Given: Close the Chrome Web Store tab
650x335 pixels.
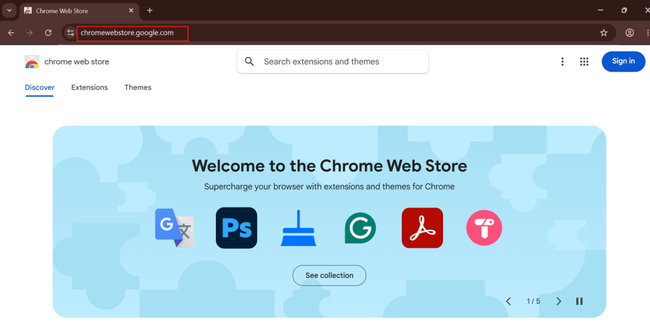Looking at the screenshot, I should [131, 10].
